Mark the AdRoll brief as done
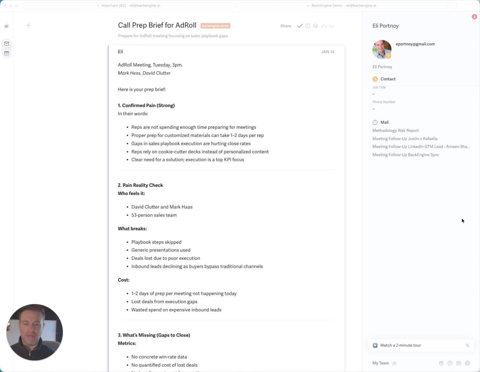This screenshot has width=480, height=372. click(300, 26)
